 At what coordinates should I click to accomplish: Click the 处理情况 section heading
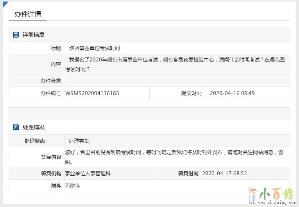(x=34, y=128)
